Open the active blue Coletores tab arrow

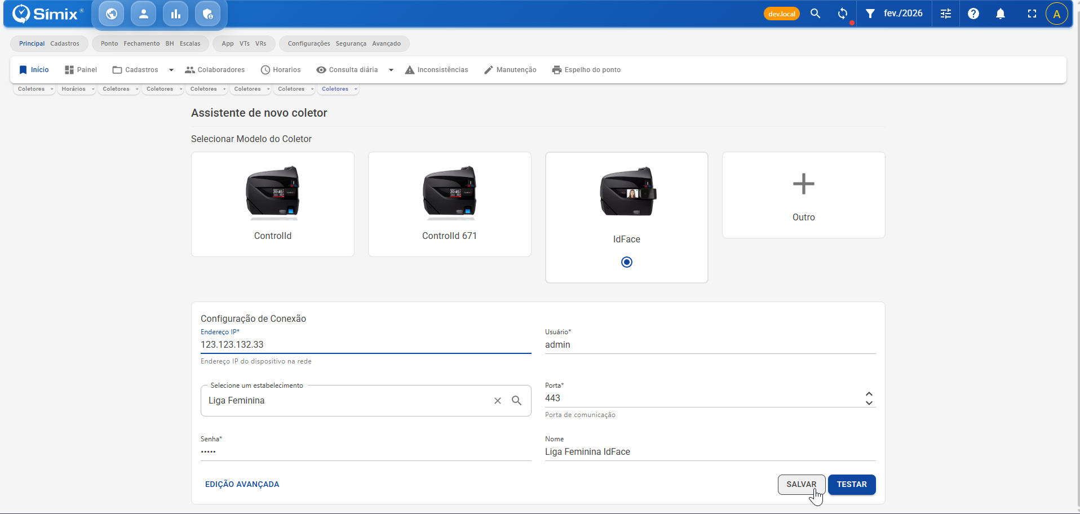click(356, 89)
